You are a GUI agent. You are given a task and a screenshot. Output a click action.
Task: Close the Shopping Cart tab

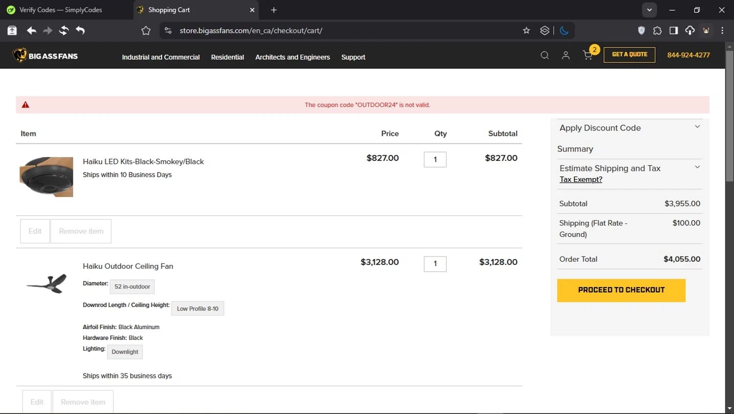point(252,10)
